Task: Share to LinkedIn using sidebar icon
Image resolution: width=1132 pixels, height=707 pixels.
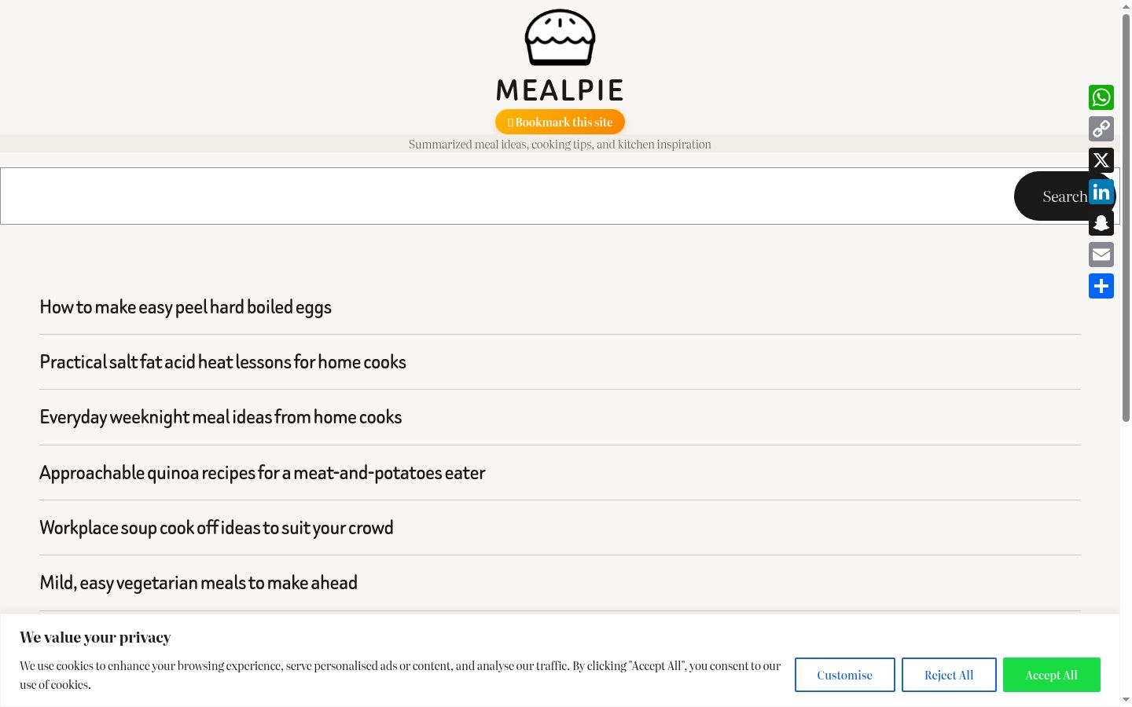Action: (x=1101, y=192)
